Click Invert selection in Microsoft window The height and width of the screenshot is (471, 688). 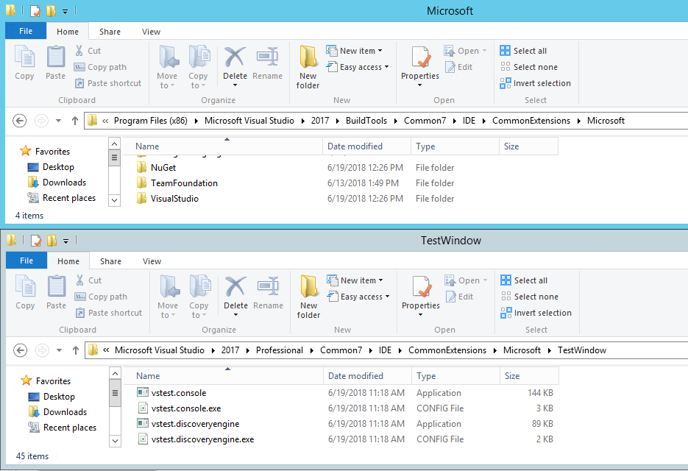(x=535, y=83)
